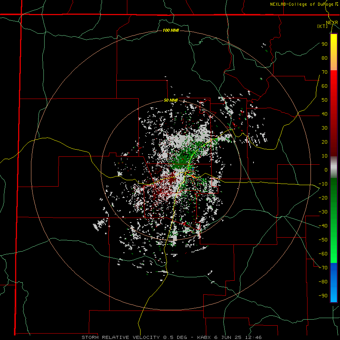Click the -70 value on velocity scale

[323, 268]
